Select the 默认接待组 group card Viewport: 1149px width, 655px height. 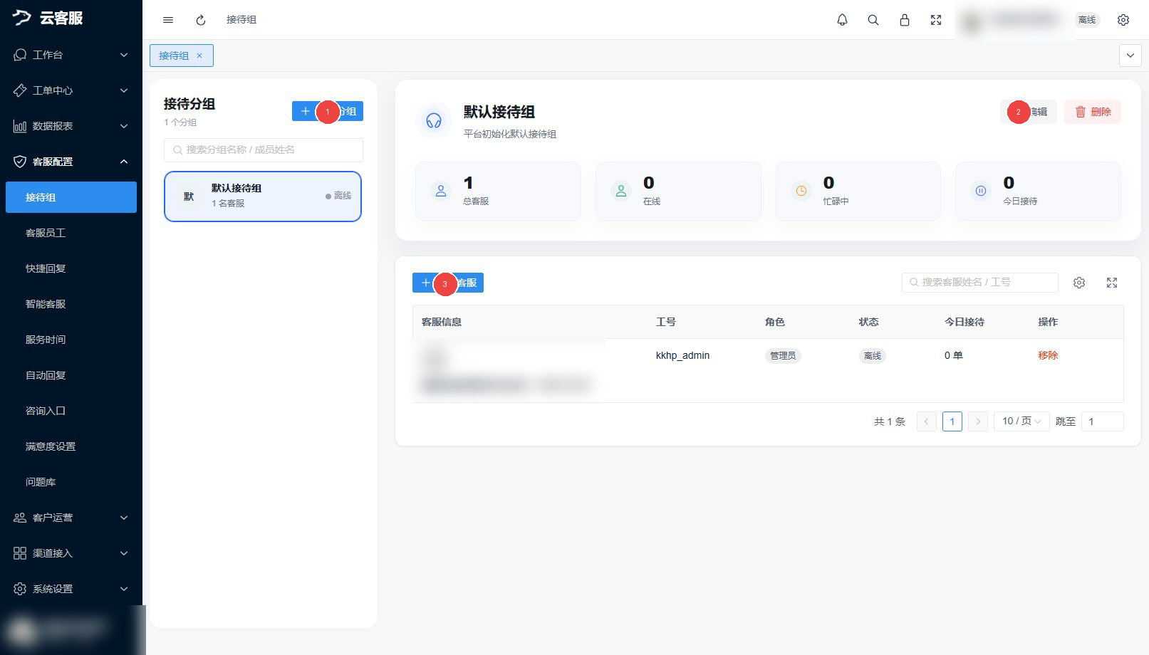tap(263, 197)
